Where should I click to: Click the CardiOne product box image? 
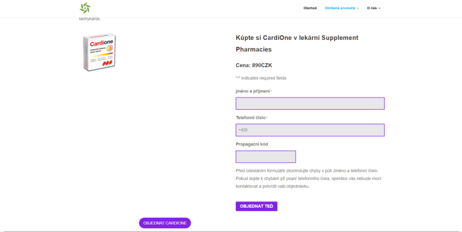100,53
